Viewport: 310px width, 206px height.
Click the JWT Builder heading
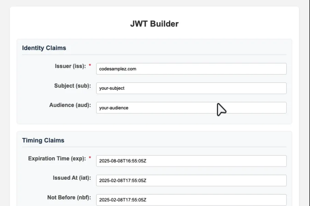point(154,24)
